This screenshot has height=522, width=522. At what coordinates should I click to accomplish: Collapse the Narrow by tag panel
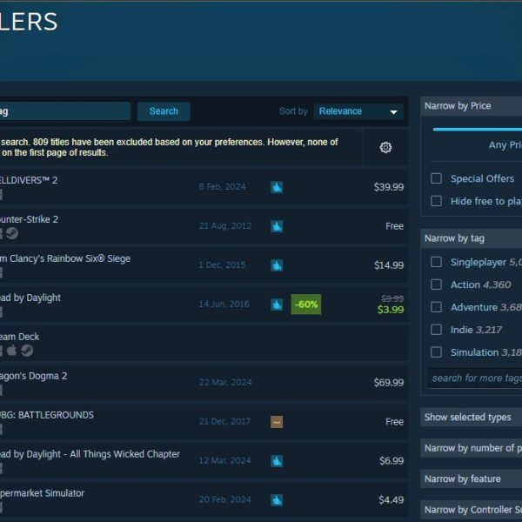[x=471, y=238]
